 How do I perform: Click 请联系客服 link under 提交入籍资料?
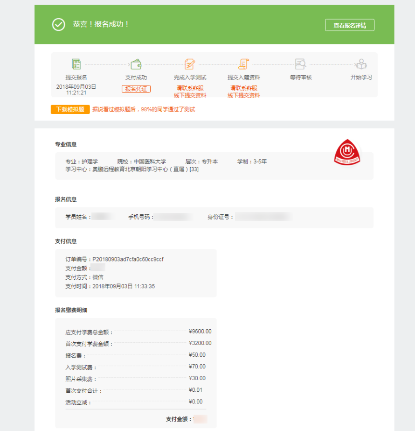pos(244,87)
